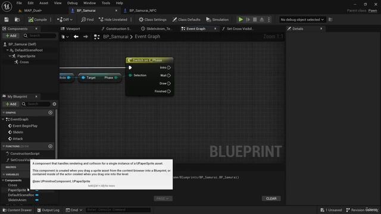Image resolution: width=381 pixels, height=214 pixels.
Task: Open the Tools menu
Action: click(x=106, y=3)
